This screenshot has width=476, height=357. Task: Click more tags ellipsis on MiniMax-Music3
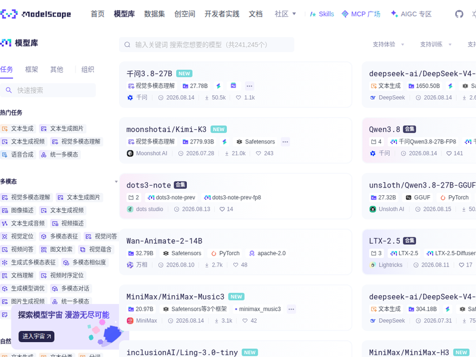pyautogui.click(x=291, y=309)
